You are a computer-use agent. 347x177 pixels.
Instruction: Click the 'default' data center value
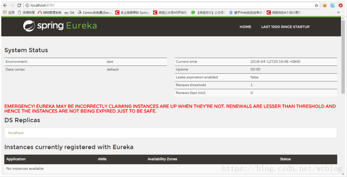[x=113, y=69]
